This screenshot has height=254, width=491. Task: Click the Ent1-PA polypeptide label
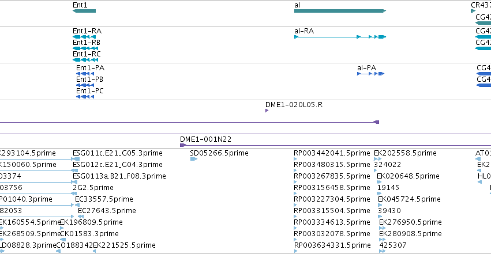[x=90, y=68]
